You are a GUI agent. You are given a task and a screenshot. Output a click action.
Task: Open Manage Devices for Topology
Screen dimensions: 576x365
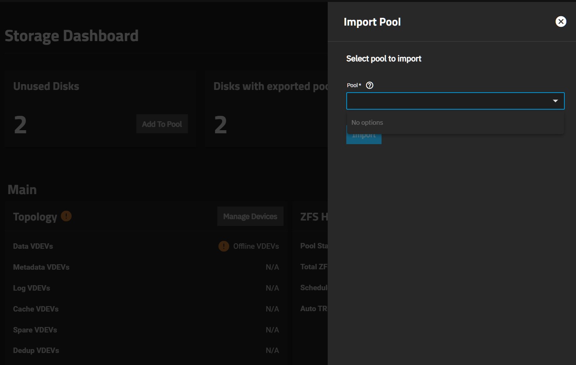pyautogui.click(x=250, y=216)
